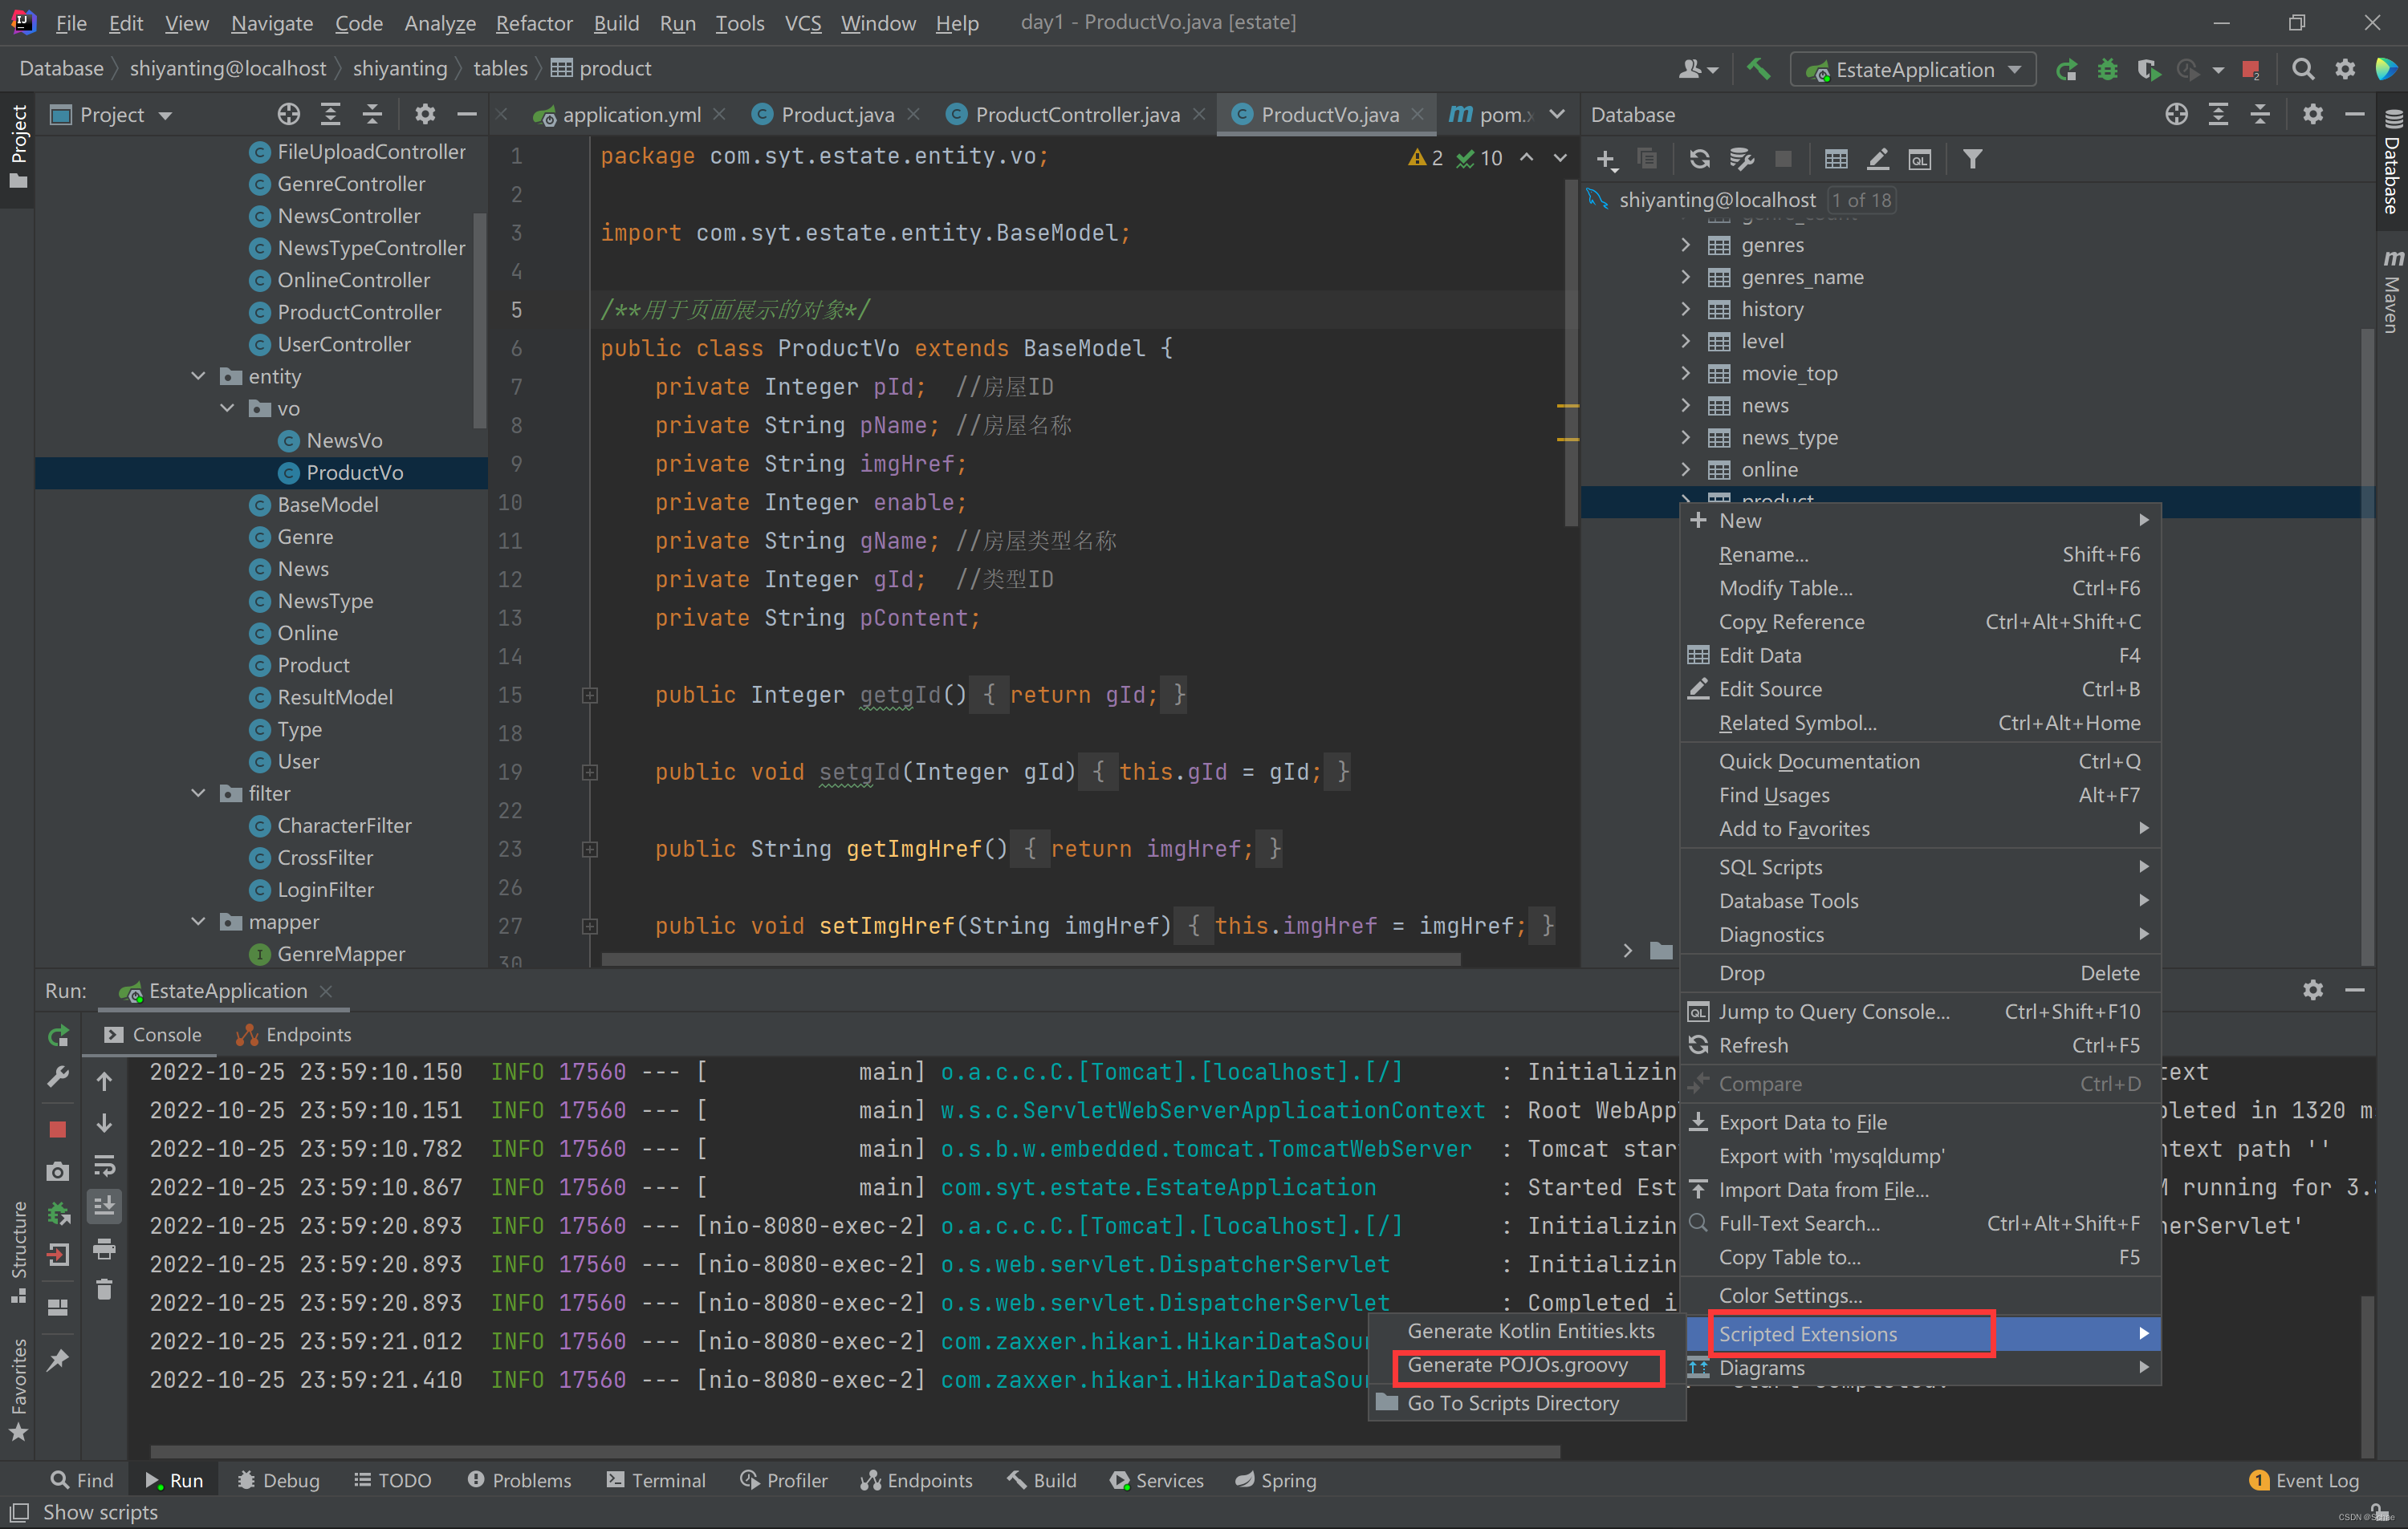The width and height of the screenshot is (2408, 1529).
Task: Click the Print icon in Run console
Action: point(104,1248)
